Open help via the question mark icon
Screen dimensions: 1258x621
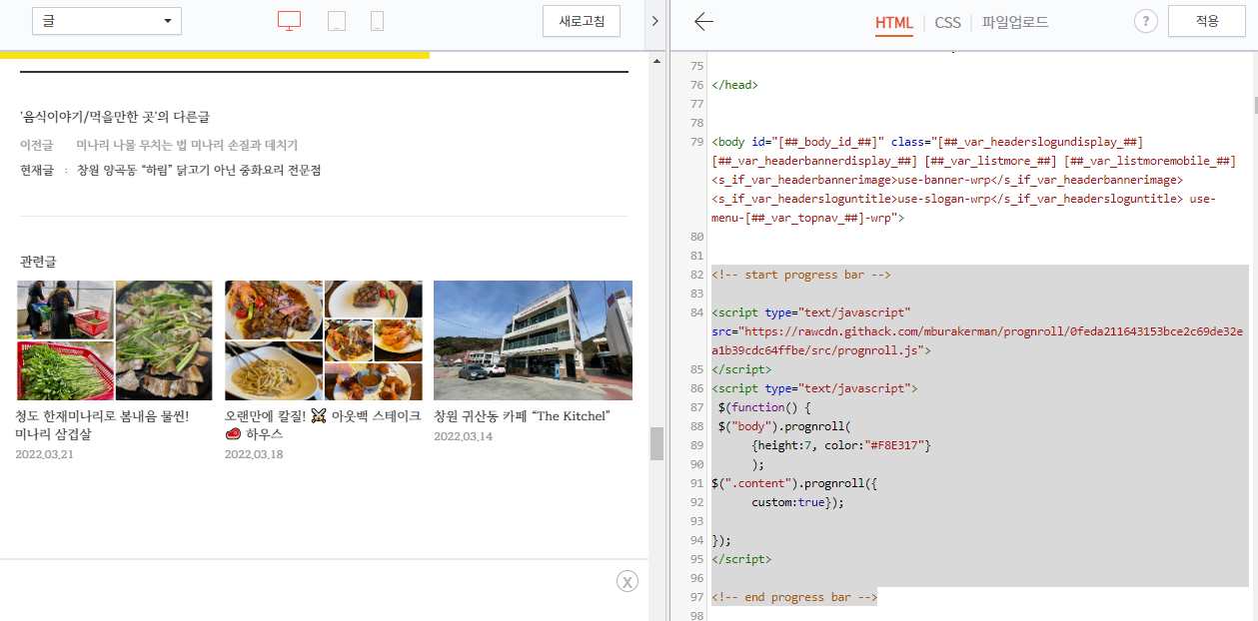tap(1145, 21)
